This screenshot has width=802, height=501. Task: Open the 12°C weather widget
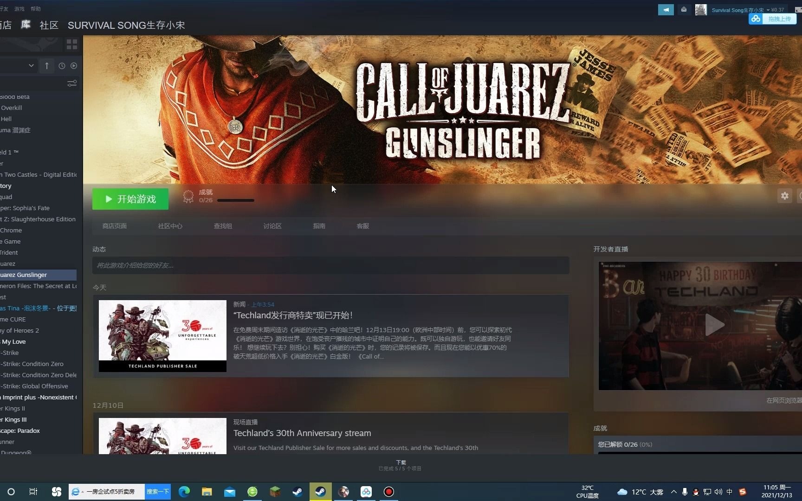coord(640,492)
